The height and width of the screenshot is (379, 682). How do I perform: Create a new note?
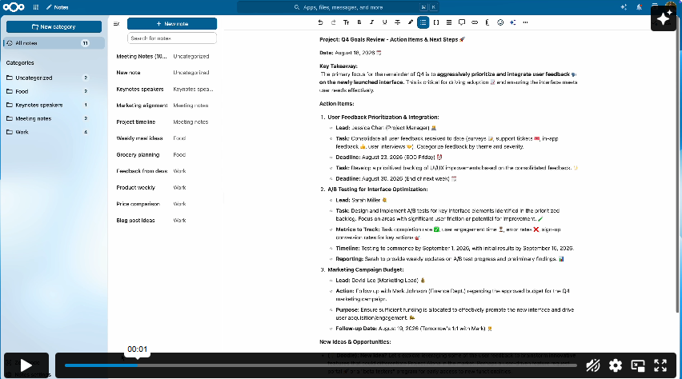(172, 24)
